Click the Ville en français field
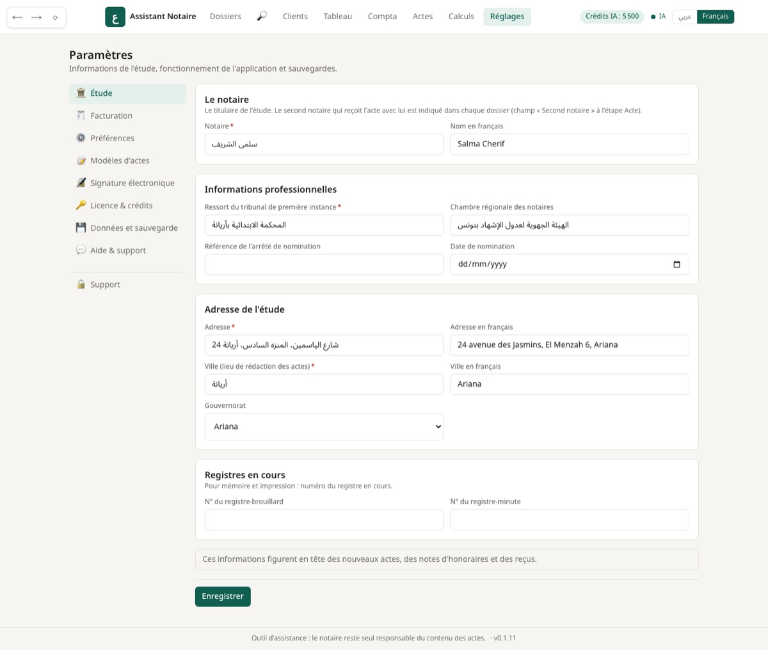This screenshot has height=650, width=768. click(570, 384)
